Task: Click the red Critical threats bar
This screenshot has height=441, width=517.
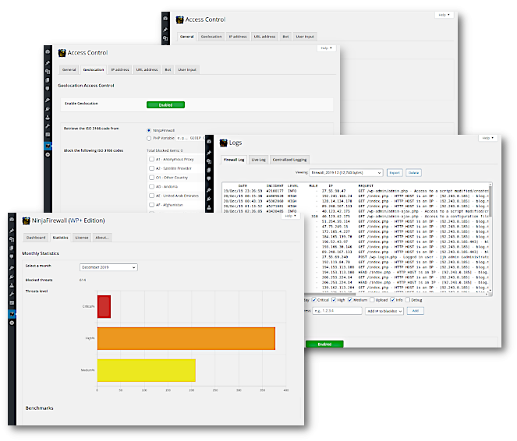Action: (104, 306)
